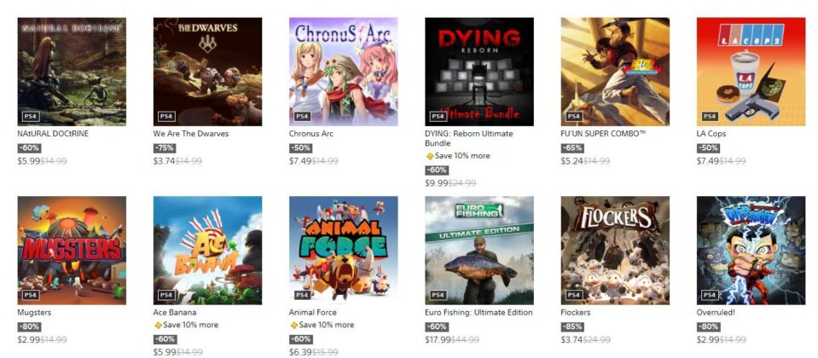Open the Overruled! cover image

751,251
